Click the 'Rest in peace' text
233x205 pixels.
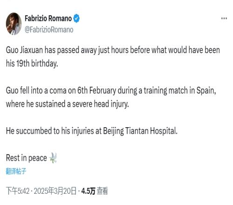(x=26, y=158)
